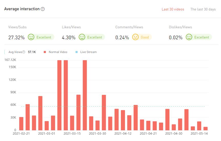The height and width of the screenshot is (141, 221).
Task: Click the Average interaction help icon
Action: click(x=43, y=9)
